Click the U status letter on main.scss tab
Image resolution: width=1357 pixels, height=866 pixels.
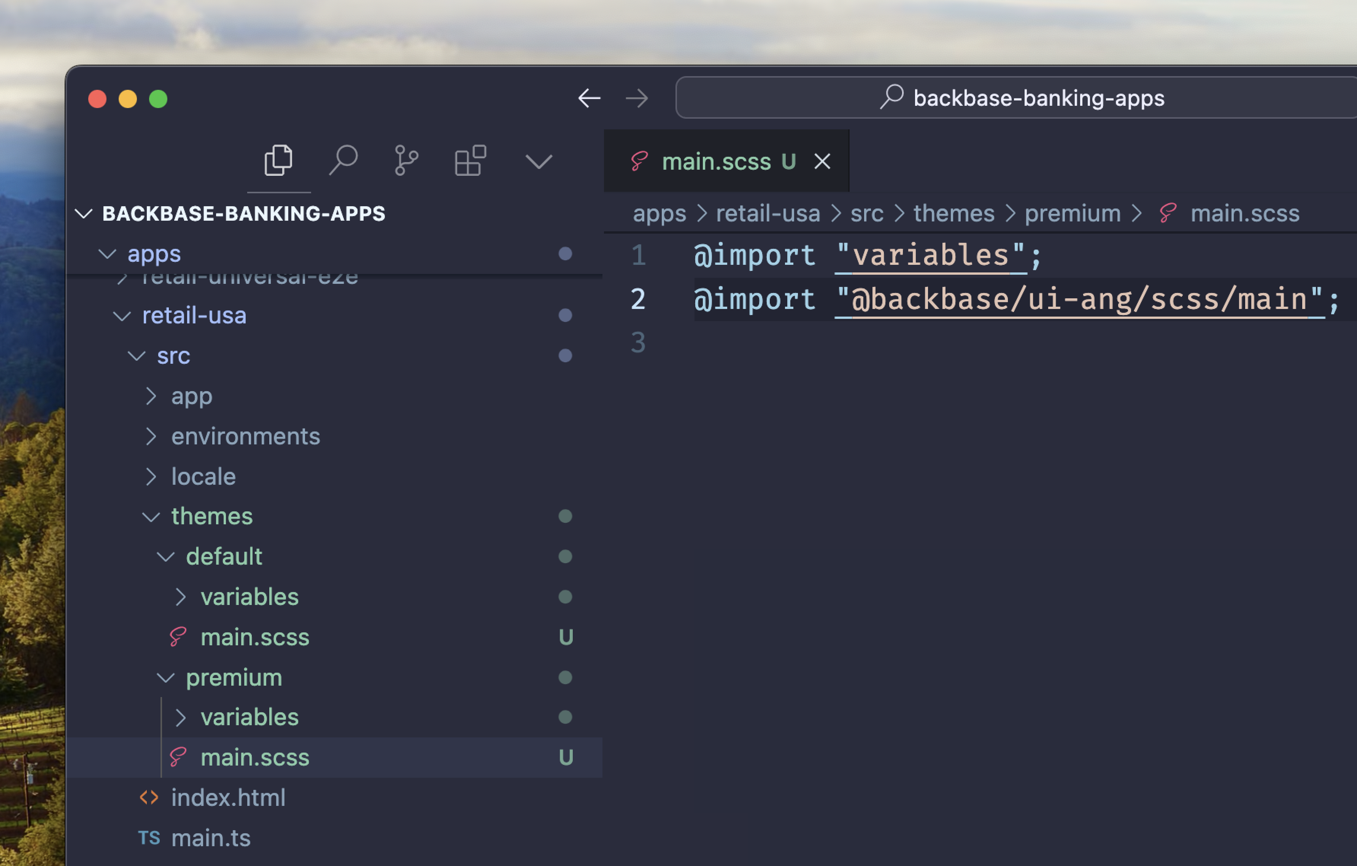tap(788, 162)
